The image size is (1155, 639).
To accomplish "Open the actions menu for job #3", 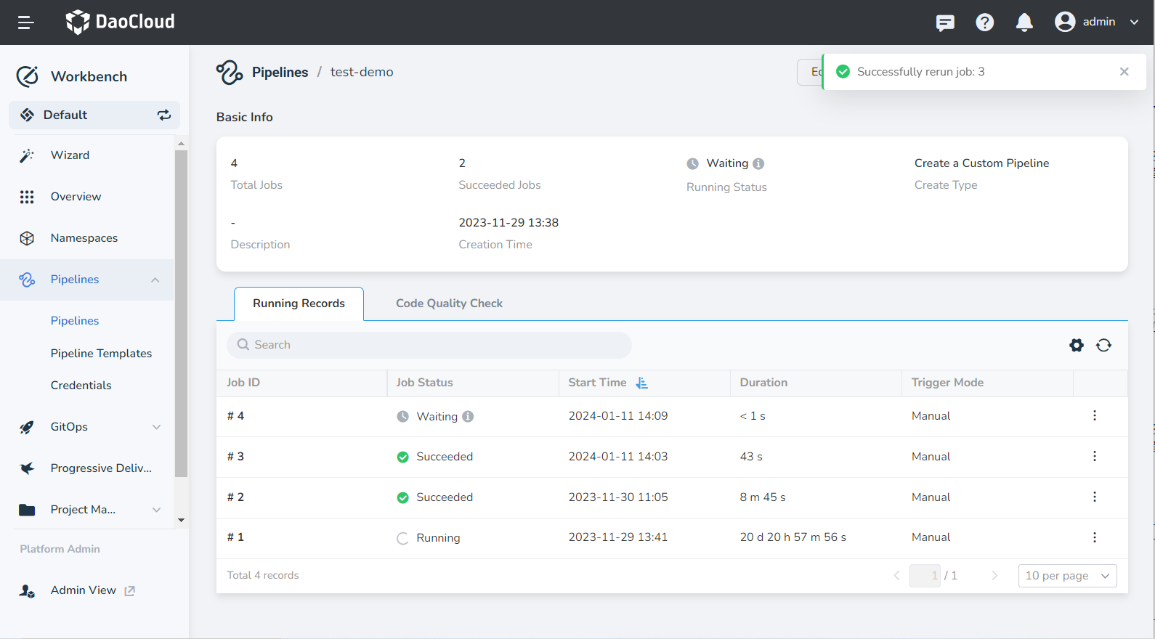I will click(1094, 456).
